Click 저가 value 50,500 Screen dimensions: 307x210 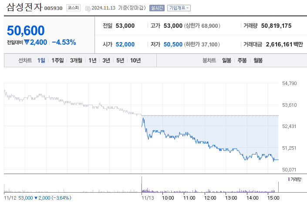(173, 45)
